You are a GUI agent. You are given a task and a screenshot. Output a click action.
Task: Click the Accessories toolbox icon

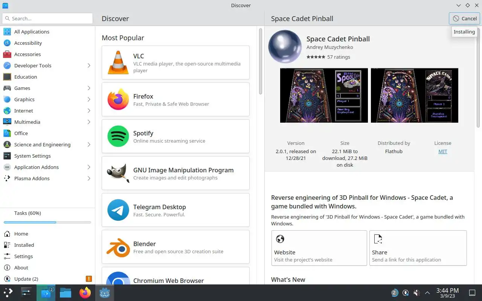[x=7, y=54]
